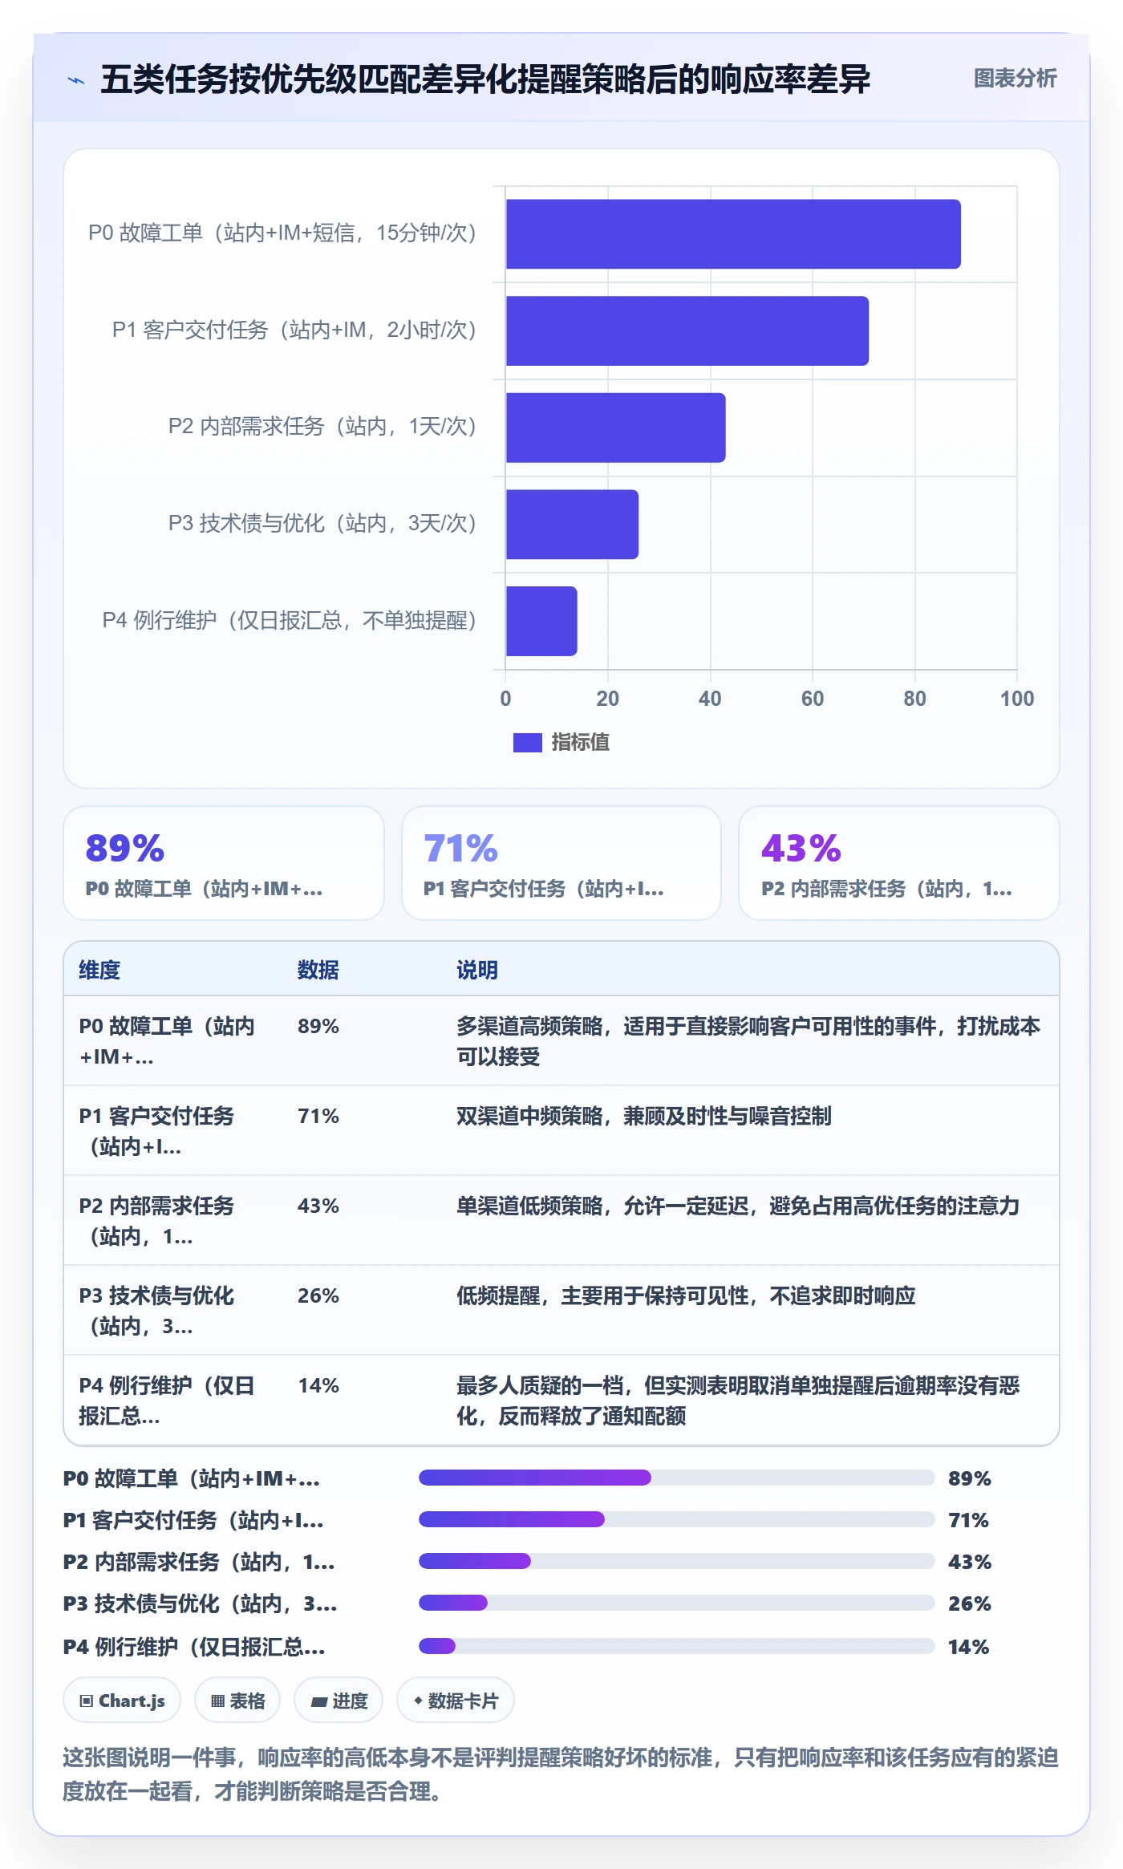Open the 71% data card
Image resolution: width=1123 pixels, height=1869 pixels.
coord(561,863)
